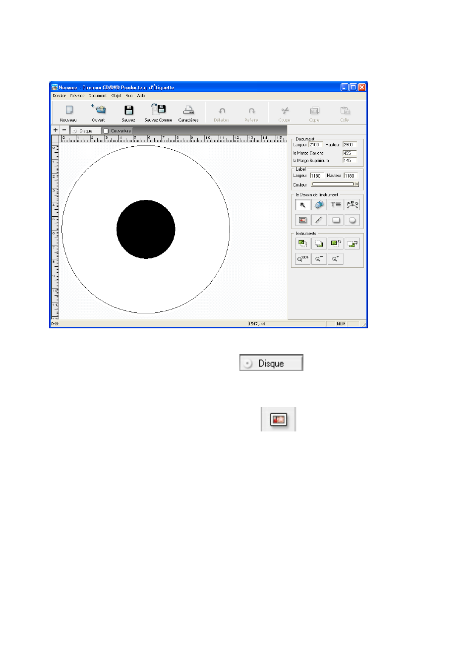The height and width of the screenshot is (669, 473).
Task: Maximize the Fireman label window
Action: (x=353, y=87)
